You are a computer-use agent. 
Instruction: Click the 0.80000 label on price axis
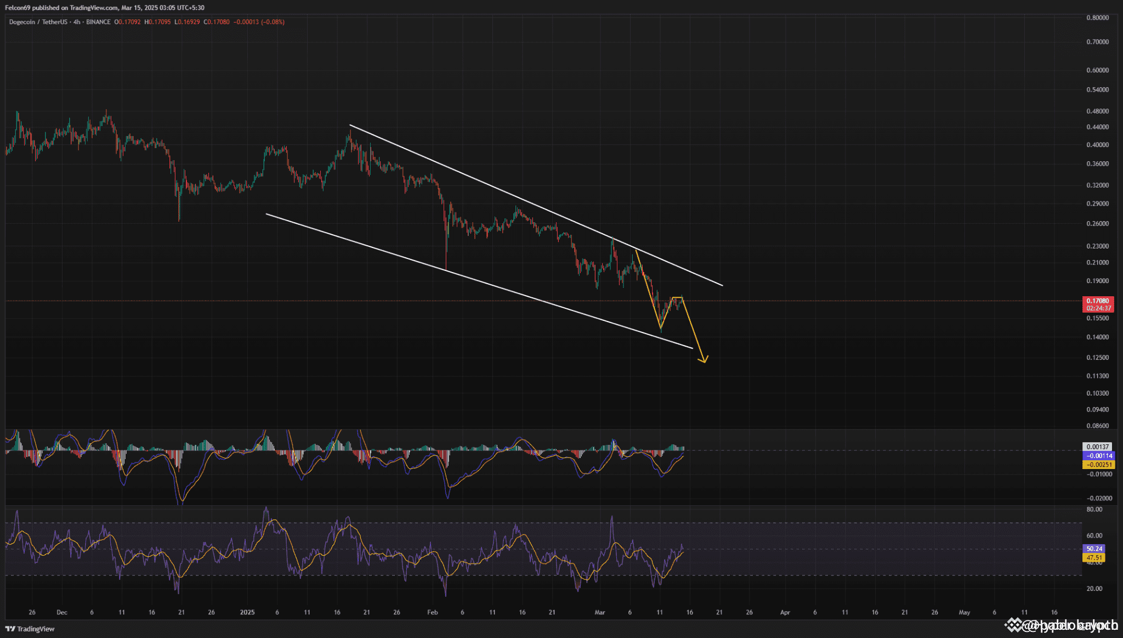(1097, 18)
